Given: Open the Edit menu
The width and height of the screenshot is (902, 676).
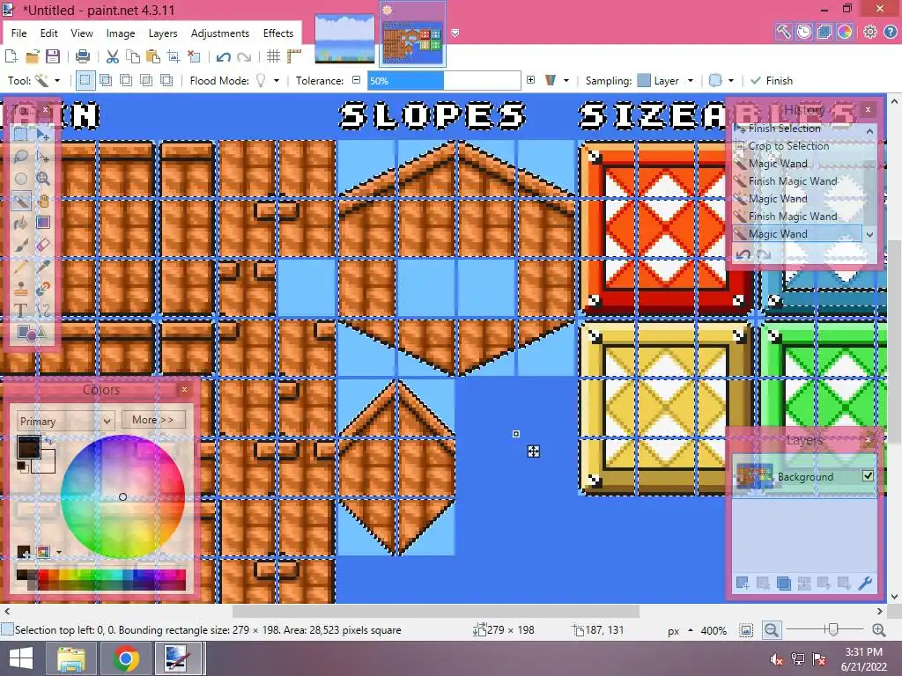Looking at the screenshot, I should 49,33.
